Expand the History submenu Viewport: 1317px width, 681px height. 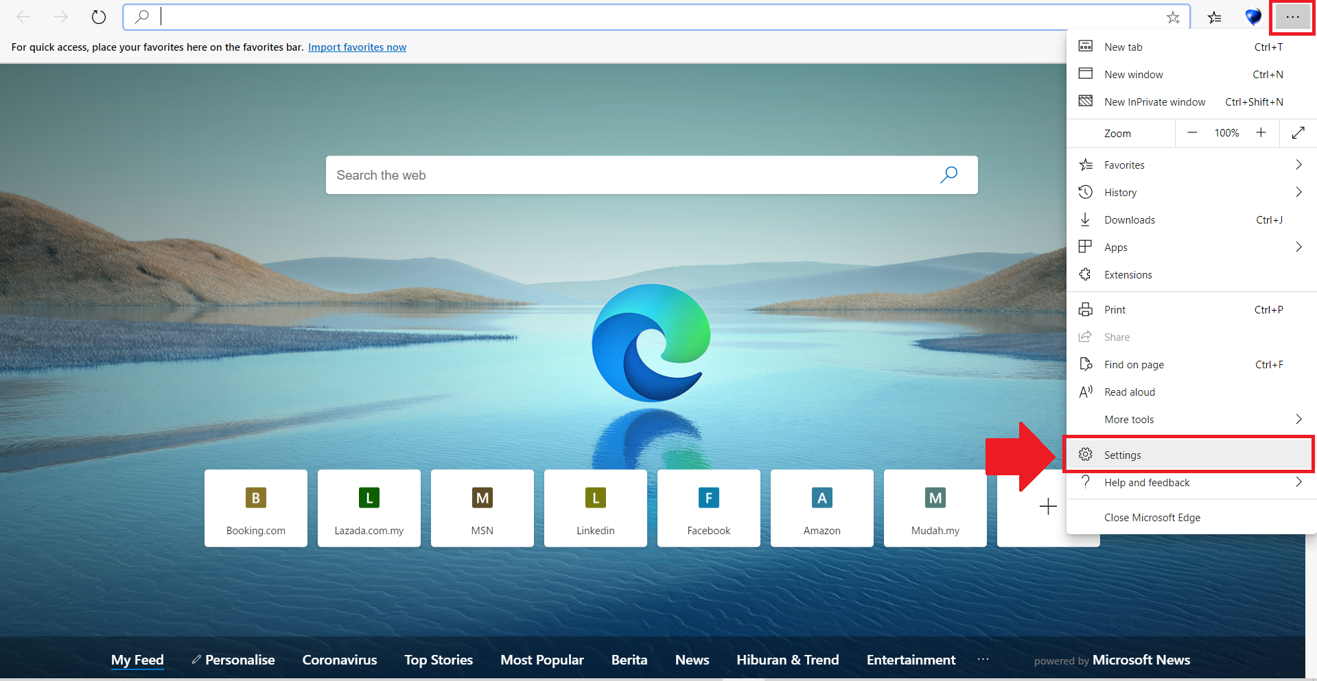click(x=1298, y=192)
